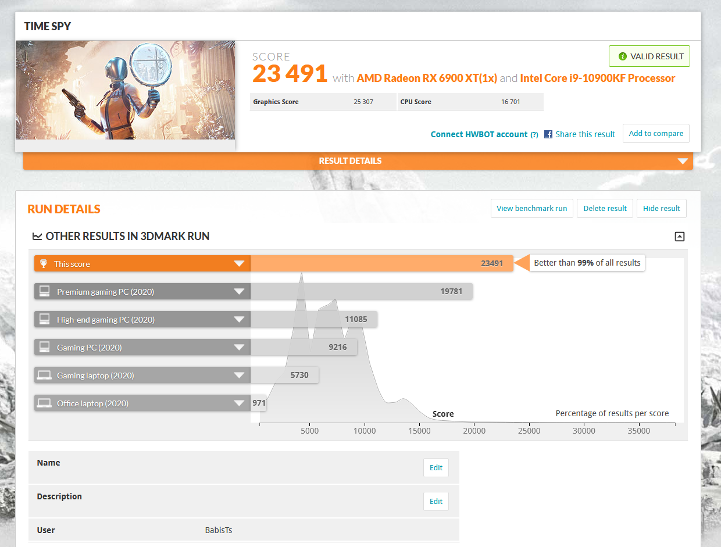
Task: Click the chart icon next to Other Results heading
Action: click(x=37, y=237)
